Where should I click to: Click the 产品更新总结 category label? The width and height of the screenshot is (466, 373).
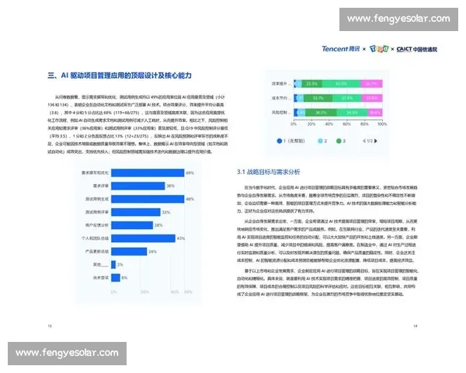tap(97, 252)
